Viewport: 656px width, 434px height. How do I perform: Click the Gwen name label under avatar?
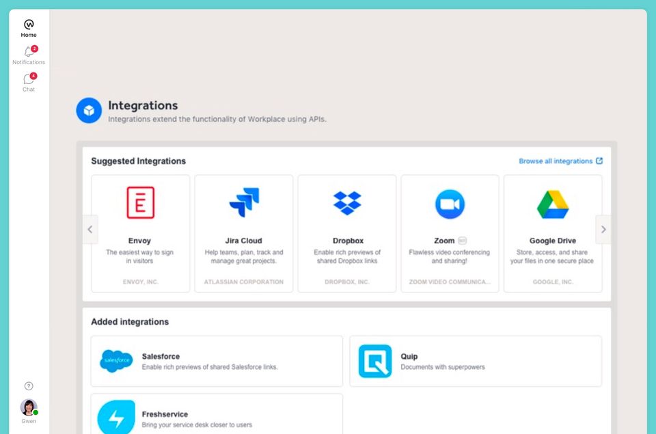[x=29, y=422]
